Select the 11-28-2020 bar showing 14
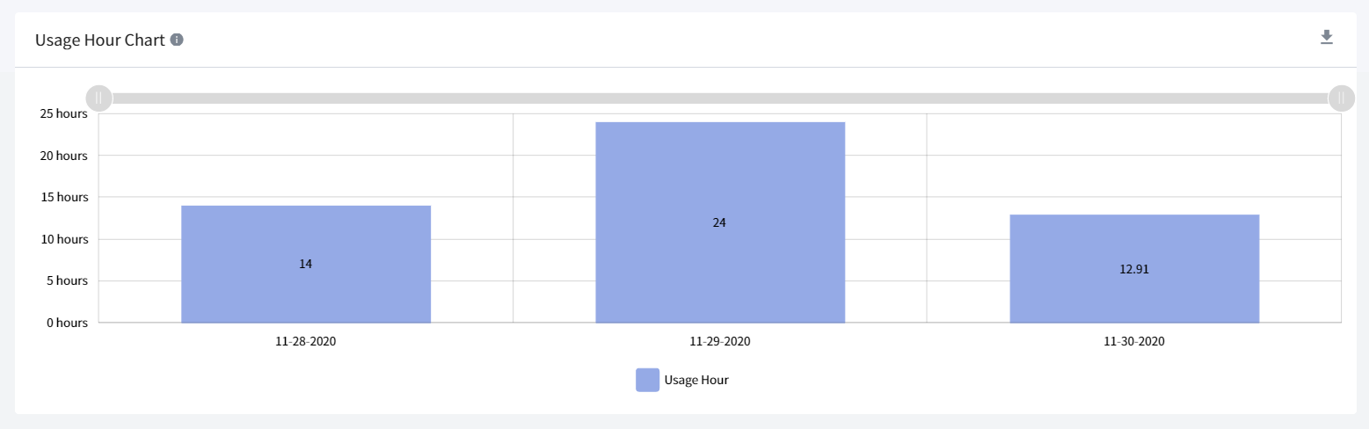 tap(306, 264)
